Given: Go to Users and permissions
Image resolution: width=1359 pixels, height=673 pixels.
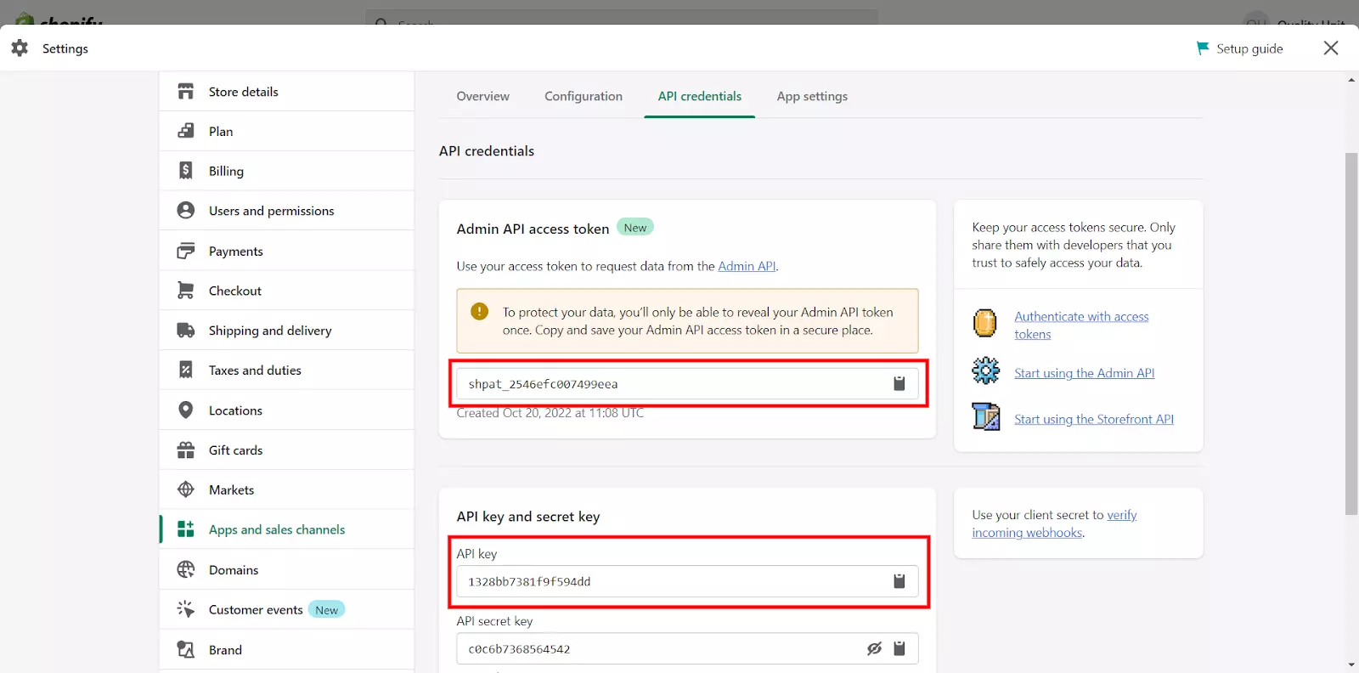Looking at the screenshot, I should coord(271,211).
